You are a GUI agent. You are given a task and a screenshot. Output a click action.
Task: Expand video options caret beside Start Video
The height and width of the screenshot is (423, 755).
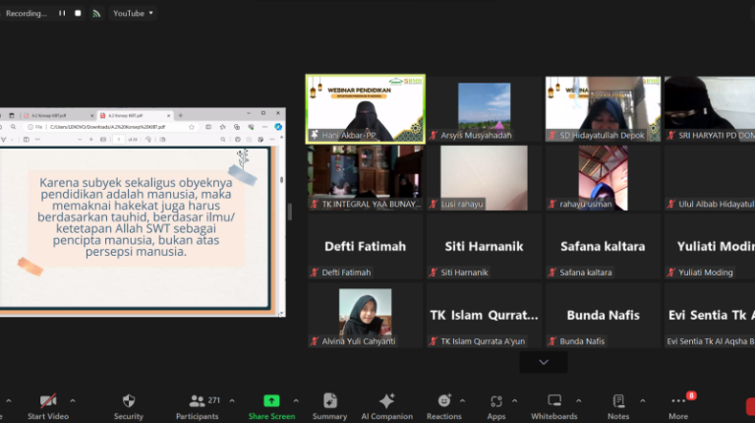coord(72,400)
